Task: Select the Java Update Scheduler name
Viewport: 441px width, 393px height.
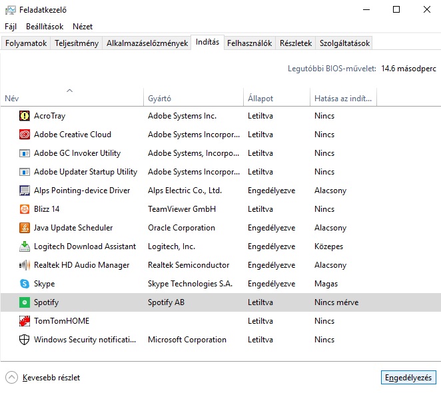Action: tap(73, 228)
